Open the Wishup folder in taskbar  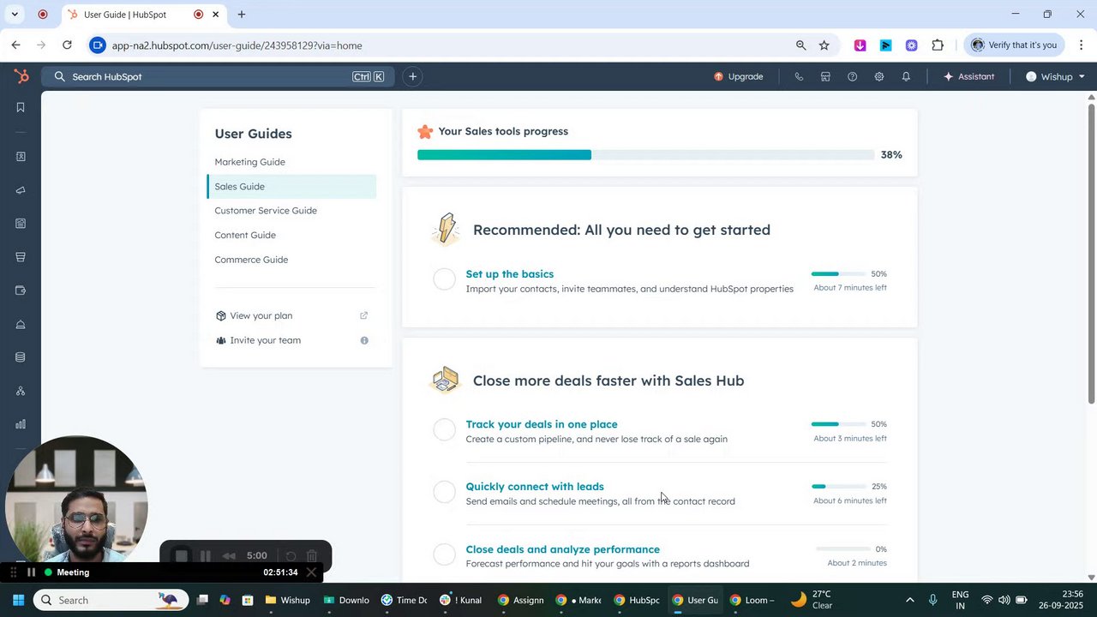[287, 600]
